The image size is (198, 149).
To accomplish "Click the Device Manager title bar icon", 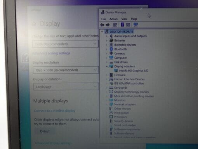I will coord(103,12).
